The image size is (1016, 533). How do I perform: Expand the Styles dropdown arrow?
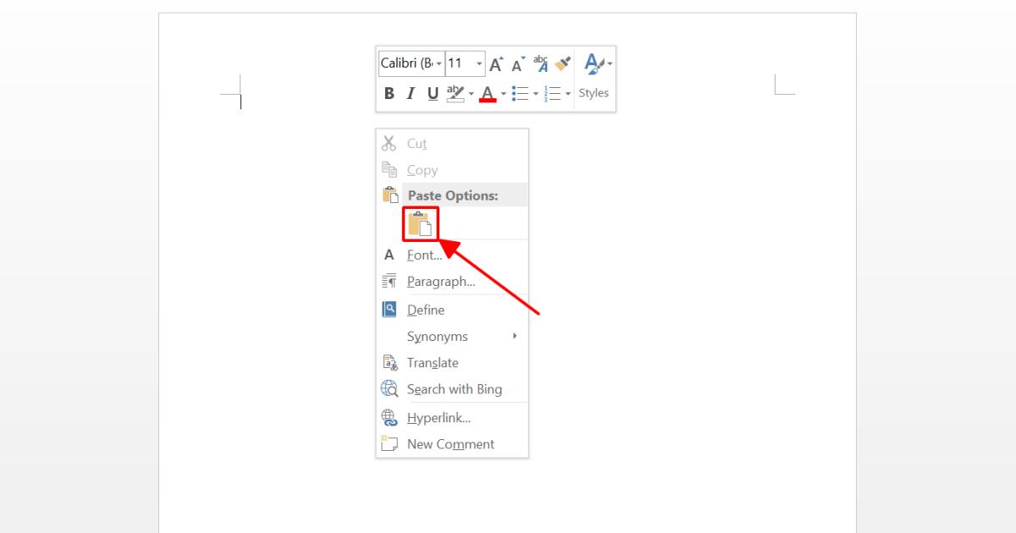610,63
